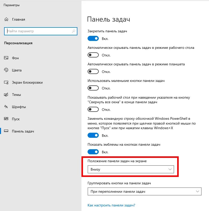Turn off Закрепить панель задач switch
Screen dimensions: 209x211
coord(93,38)
